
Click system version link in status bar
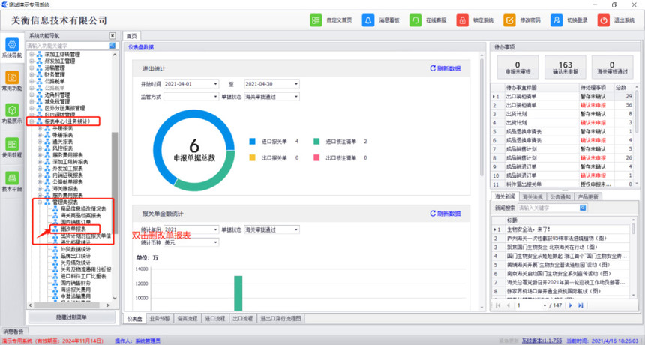541,340
